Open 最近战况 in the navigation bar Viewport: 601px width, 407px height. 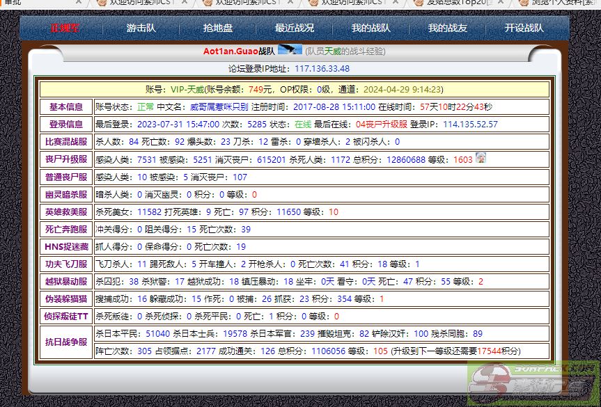click(294, 29)
